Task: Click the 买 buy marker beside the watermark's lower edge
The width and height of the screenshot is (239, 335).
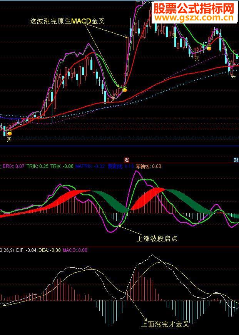Action: [174, 35]
